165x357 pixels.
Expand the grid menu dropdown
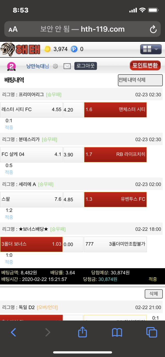coord(151,49)
